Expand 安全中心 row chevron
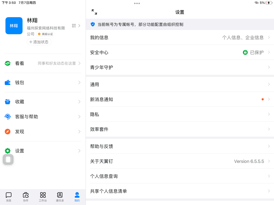 click(269, 52)
